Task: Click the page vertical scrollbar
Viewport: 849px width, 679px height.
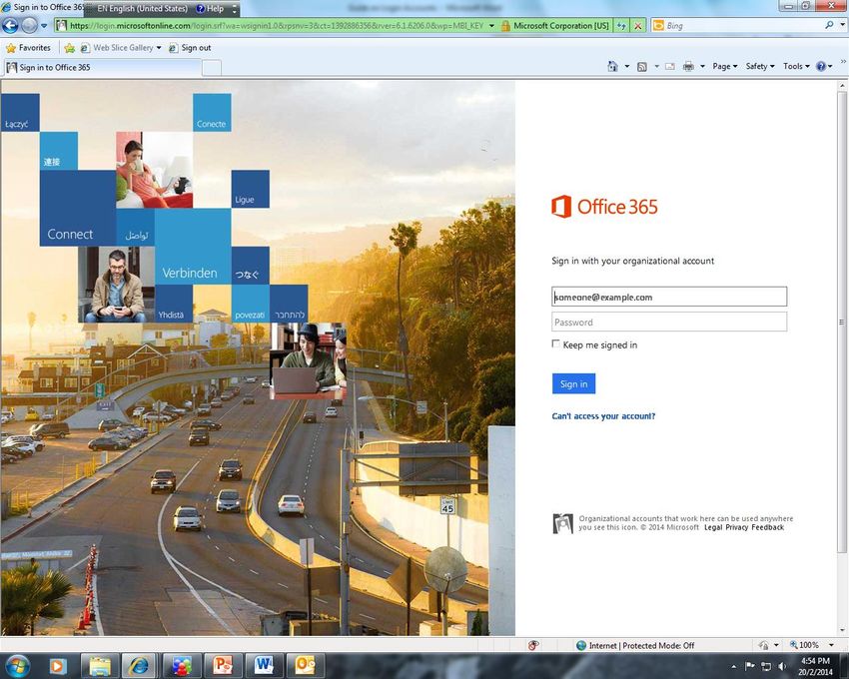Action: (842, 323)
